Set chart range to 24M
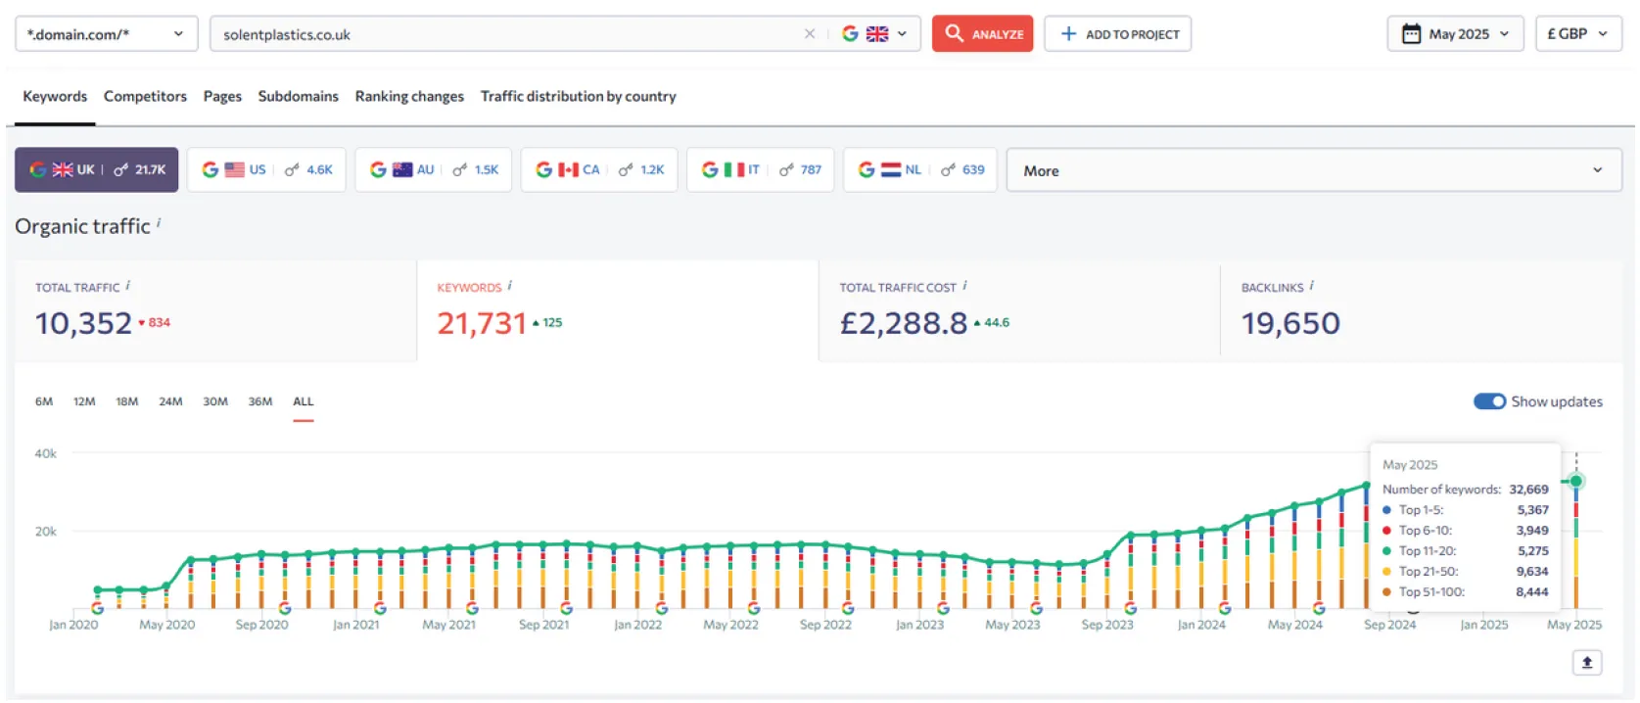Viewport: 1640px width, 703px height. pyautogui.click(x=170, y=401)
